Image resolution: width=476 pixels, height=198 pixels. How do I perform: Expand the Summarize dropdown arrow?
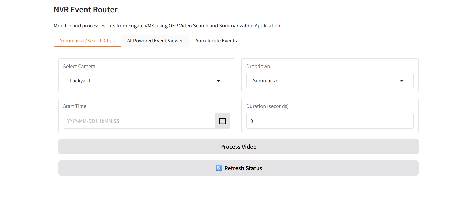[402, 81]
